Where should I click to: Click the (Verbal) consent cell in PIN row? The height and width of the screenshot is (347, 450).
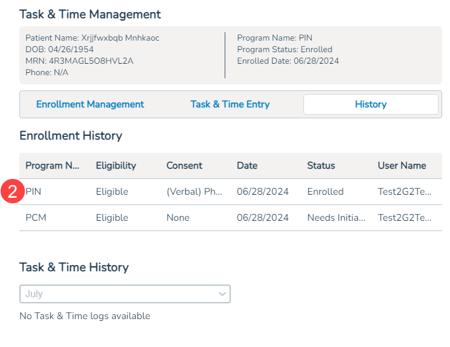(x=194, y=192)
